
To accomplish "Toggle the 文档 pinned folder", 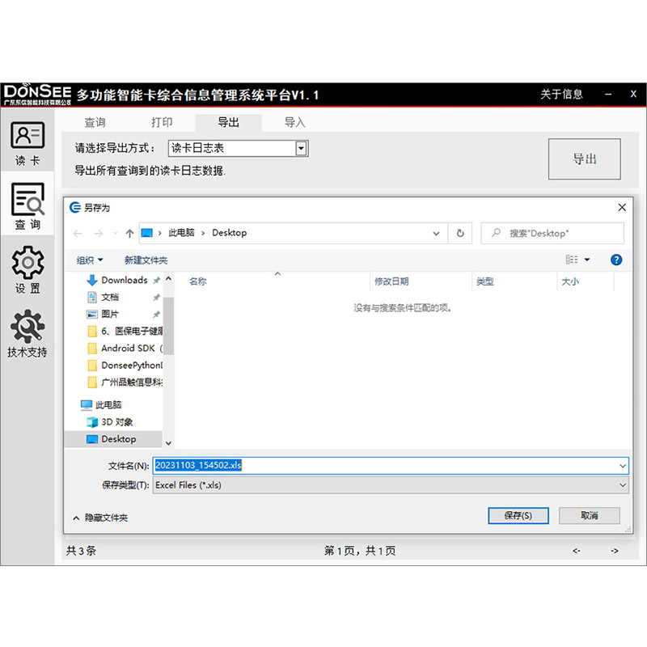I will pos(157,297).
